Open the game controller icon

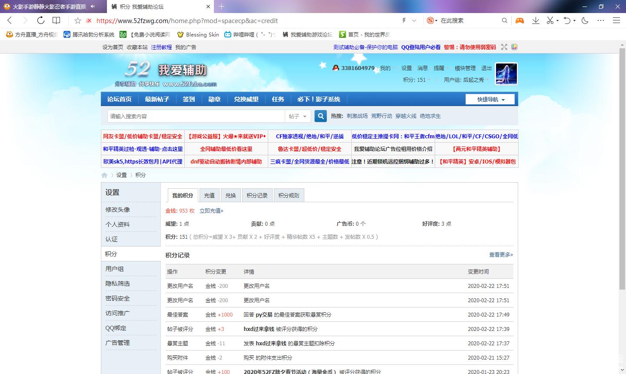coord(519,20)
